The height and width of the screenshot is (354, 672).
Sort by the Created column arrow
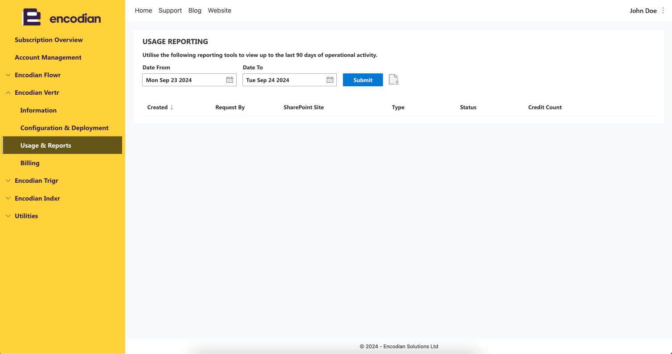click(x=172, y=107)
